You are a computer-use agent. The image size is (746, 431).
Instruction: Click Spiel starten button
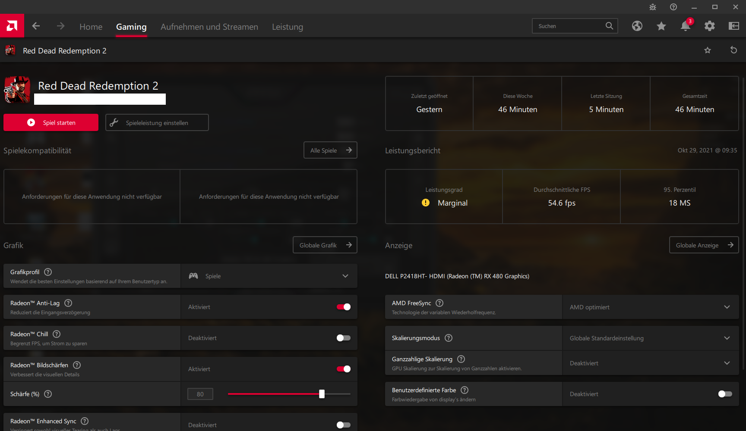click(x=51, y=122)
